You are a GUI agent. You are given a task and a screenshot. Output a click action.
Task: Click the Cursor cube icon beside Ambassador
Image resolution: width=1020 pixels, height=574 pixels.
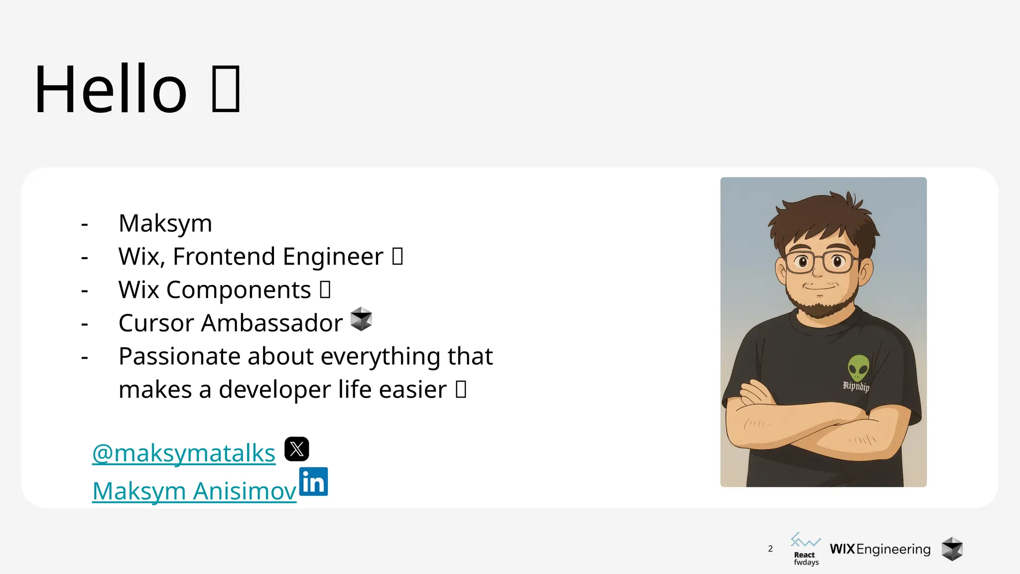pos(361,319)
